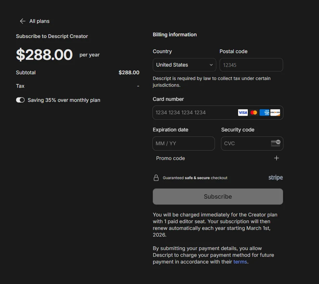Click the Promo code label
Viewport: 319px width, 284px height.
tap(170, 158)
